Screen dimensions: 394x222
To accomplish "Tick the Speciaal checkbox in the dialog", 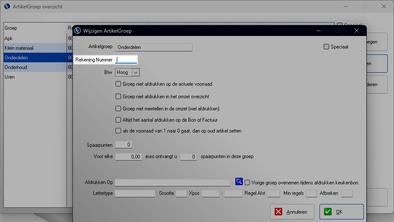I will coord(327,47).
